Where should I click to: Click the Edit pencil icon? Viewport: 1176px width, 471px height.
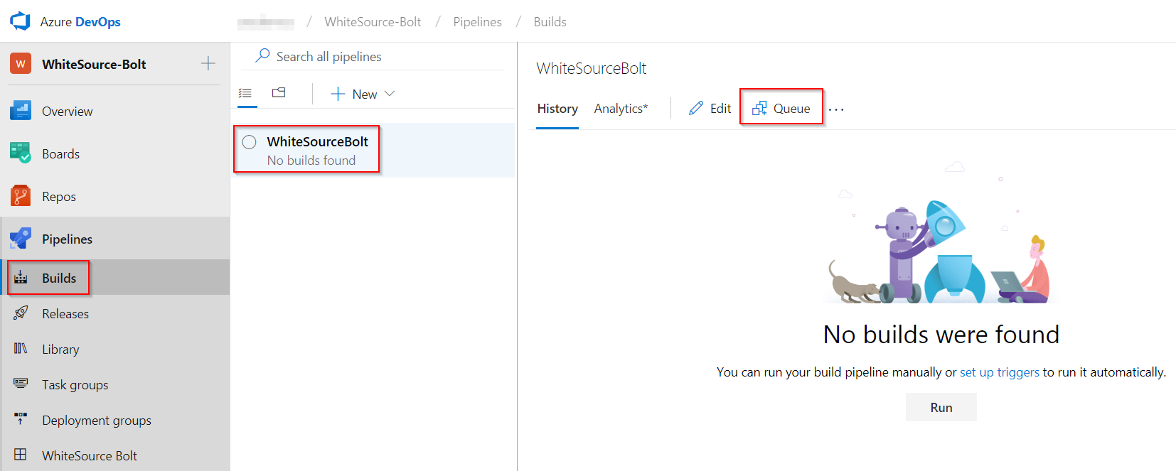pyautogui.click(x=696, y=108)
